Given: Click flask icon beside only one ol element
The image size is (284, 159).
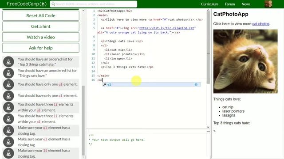Looking at the screenshot, I should click(x=8, y=96).
